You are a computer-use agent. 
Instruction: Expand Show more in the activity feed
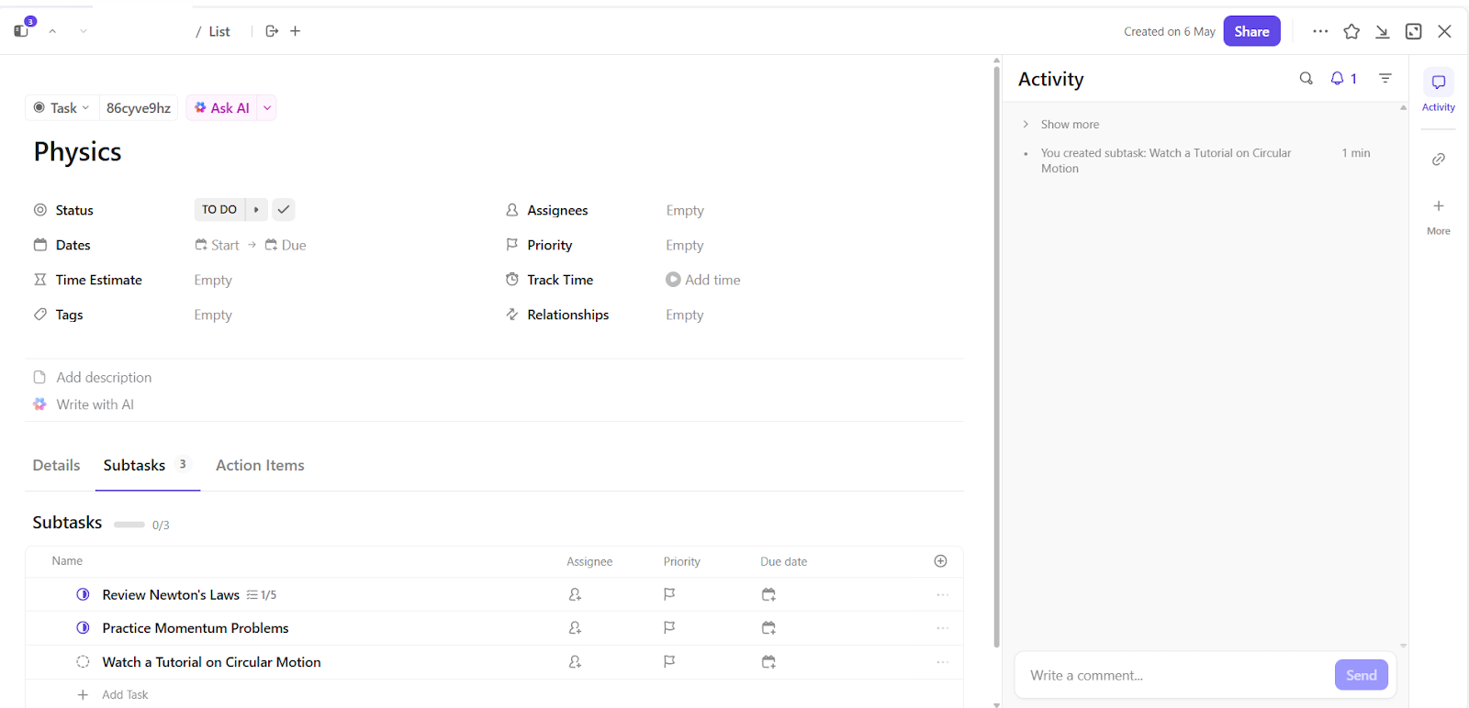coord(1069,125)
